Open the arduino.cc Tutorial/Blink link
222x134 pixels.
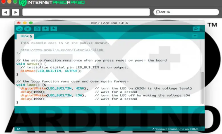click(x=62, y=50)
